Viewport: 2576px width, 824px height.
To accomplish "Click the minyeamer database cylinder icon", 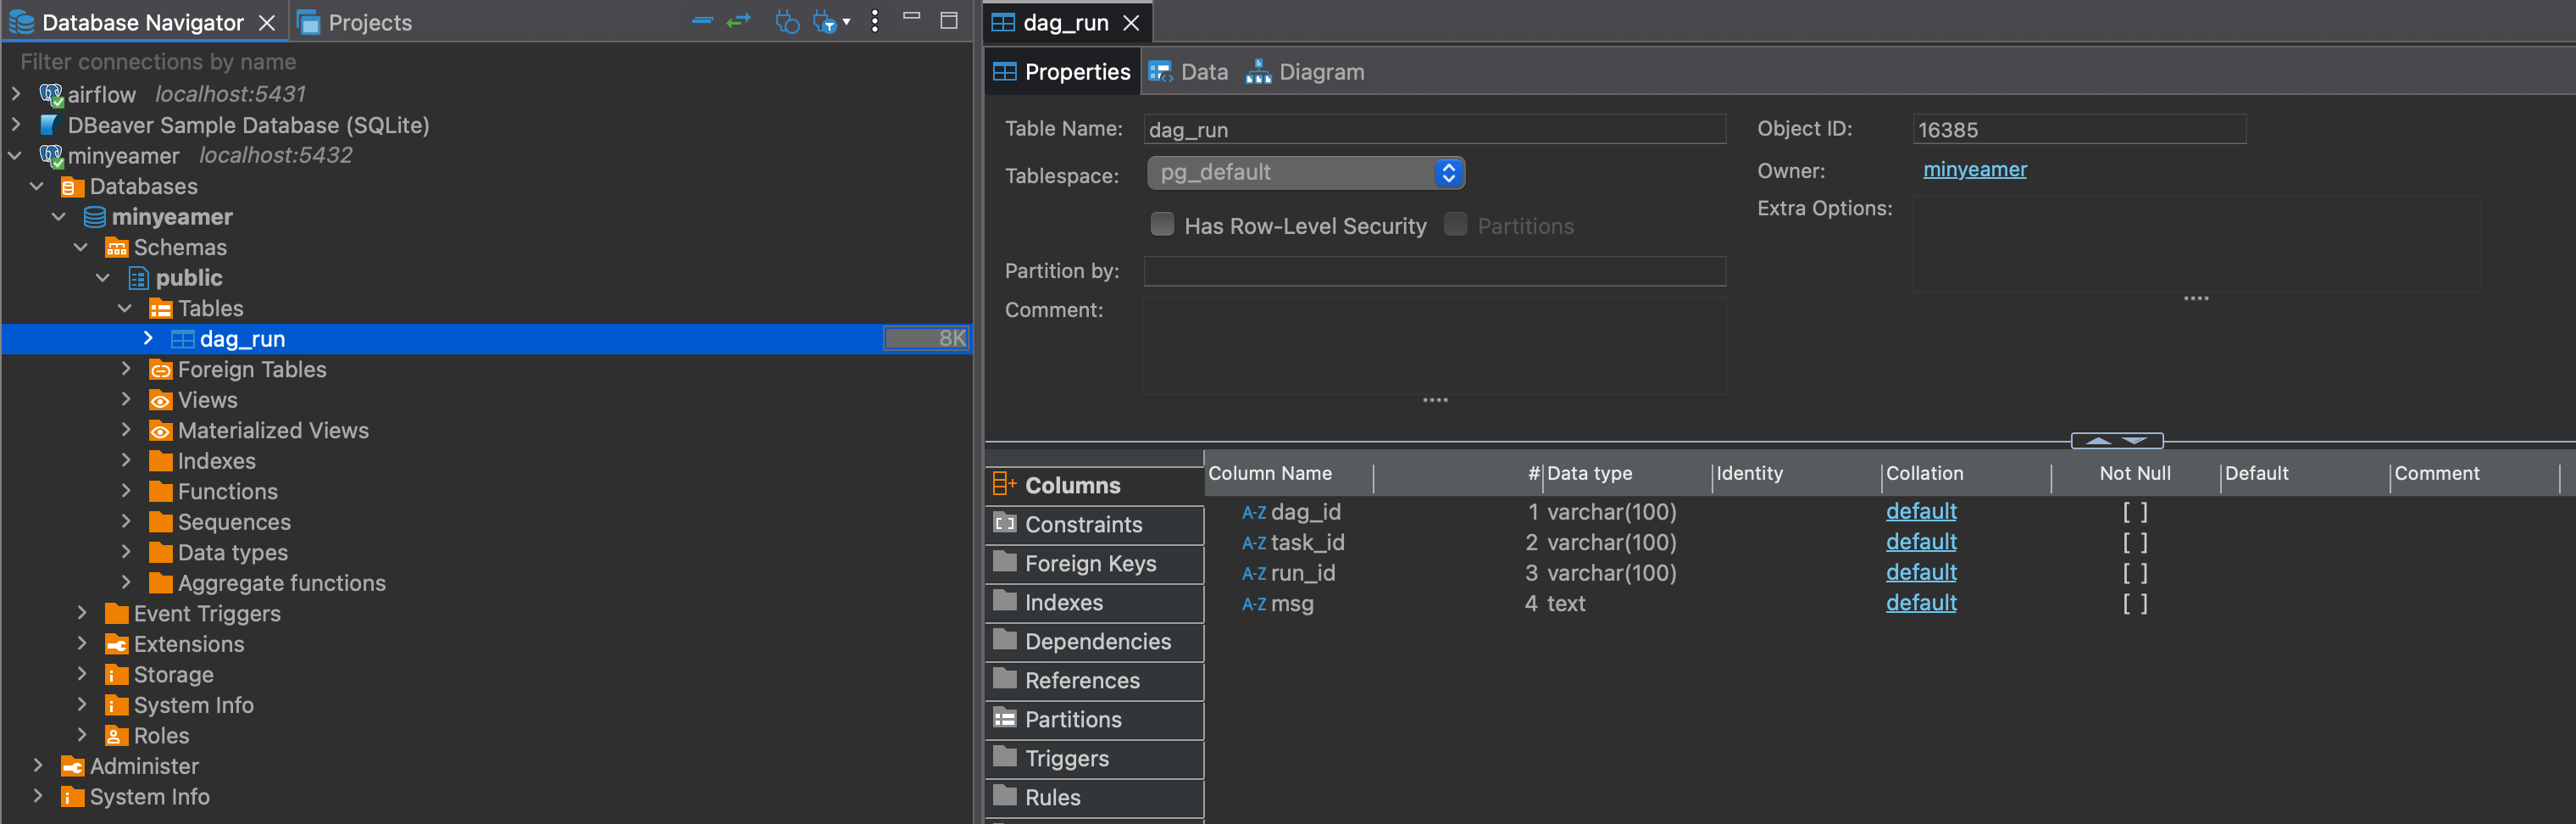I will click(x=95, y=217).
